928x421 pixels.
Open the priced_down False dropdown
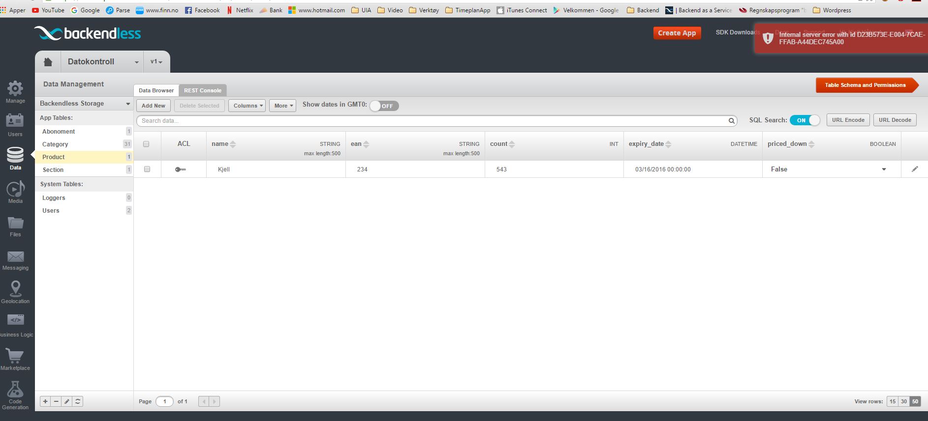[x=884, y=169]
